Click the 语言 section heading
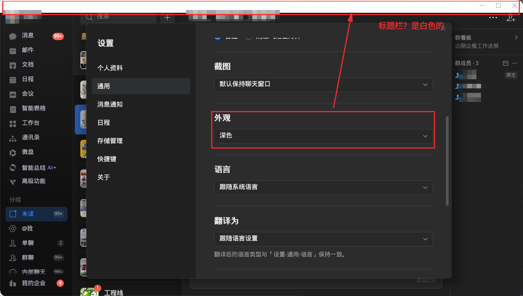Screen dimensions: 523x296 tap(222, 169)
